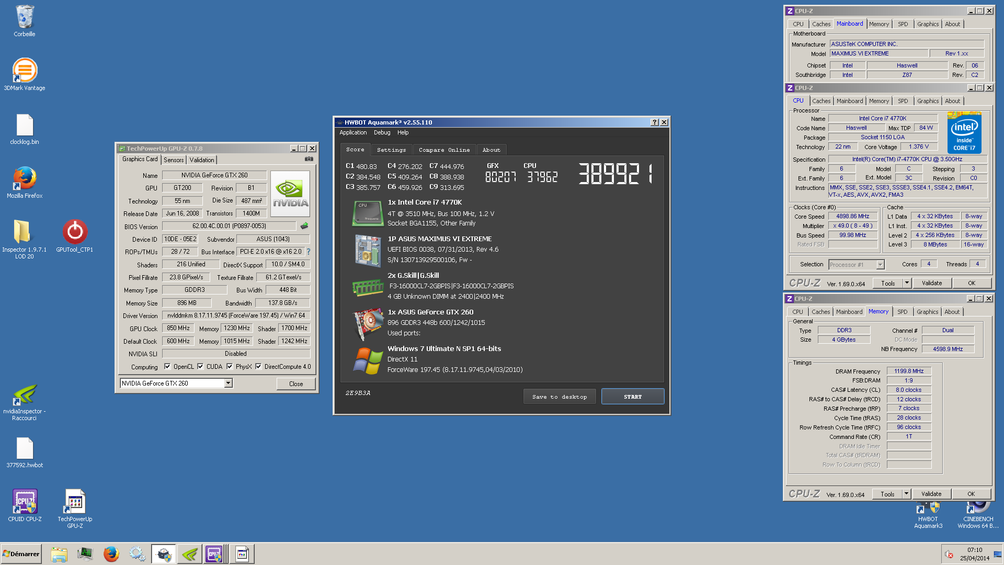Click the motherboard icon in Aquamark
Screen dimensions: 1004x565
point(368,251)
